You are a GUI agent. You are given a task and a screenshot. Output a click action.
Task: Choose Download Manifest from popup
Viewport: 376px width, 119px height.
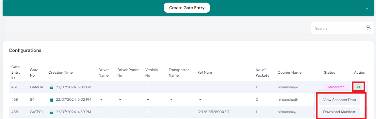(339, 112)
